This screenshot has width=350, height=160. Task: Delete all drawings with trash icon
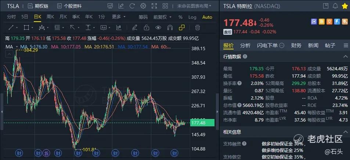(x=197, y=27)
